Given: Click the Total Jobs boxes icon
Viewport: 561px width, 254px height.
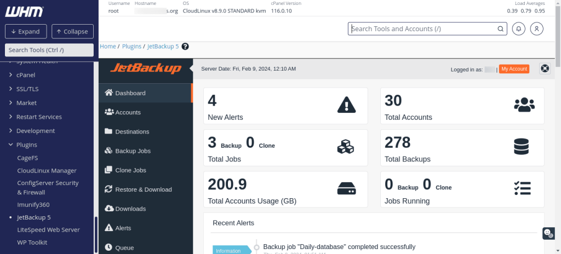Looking at the screenshot, I should [x=346, y=147].
